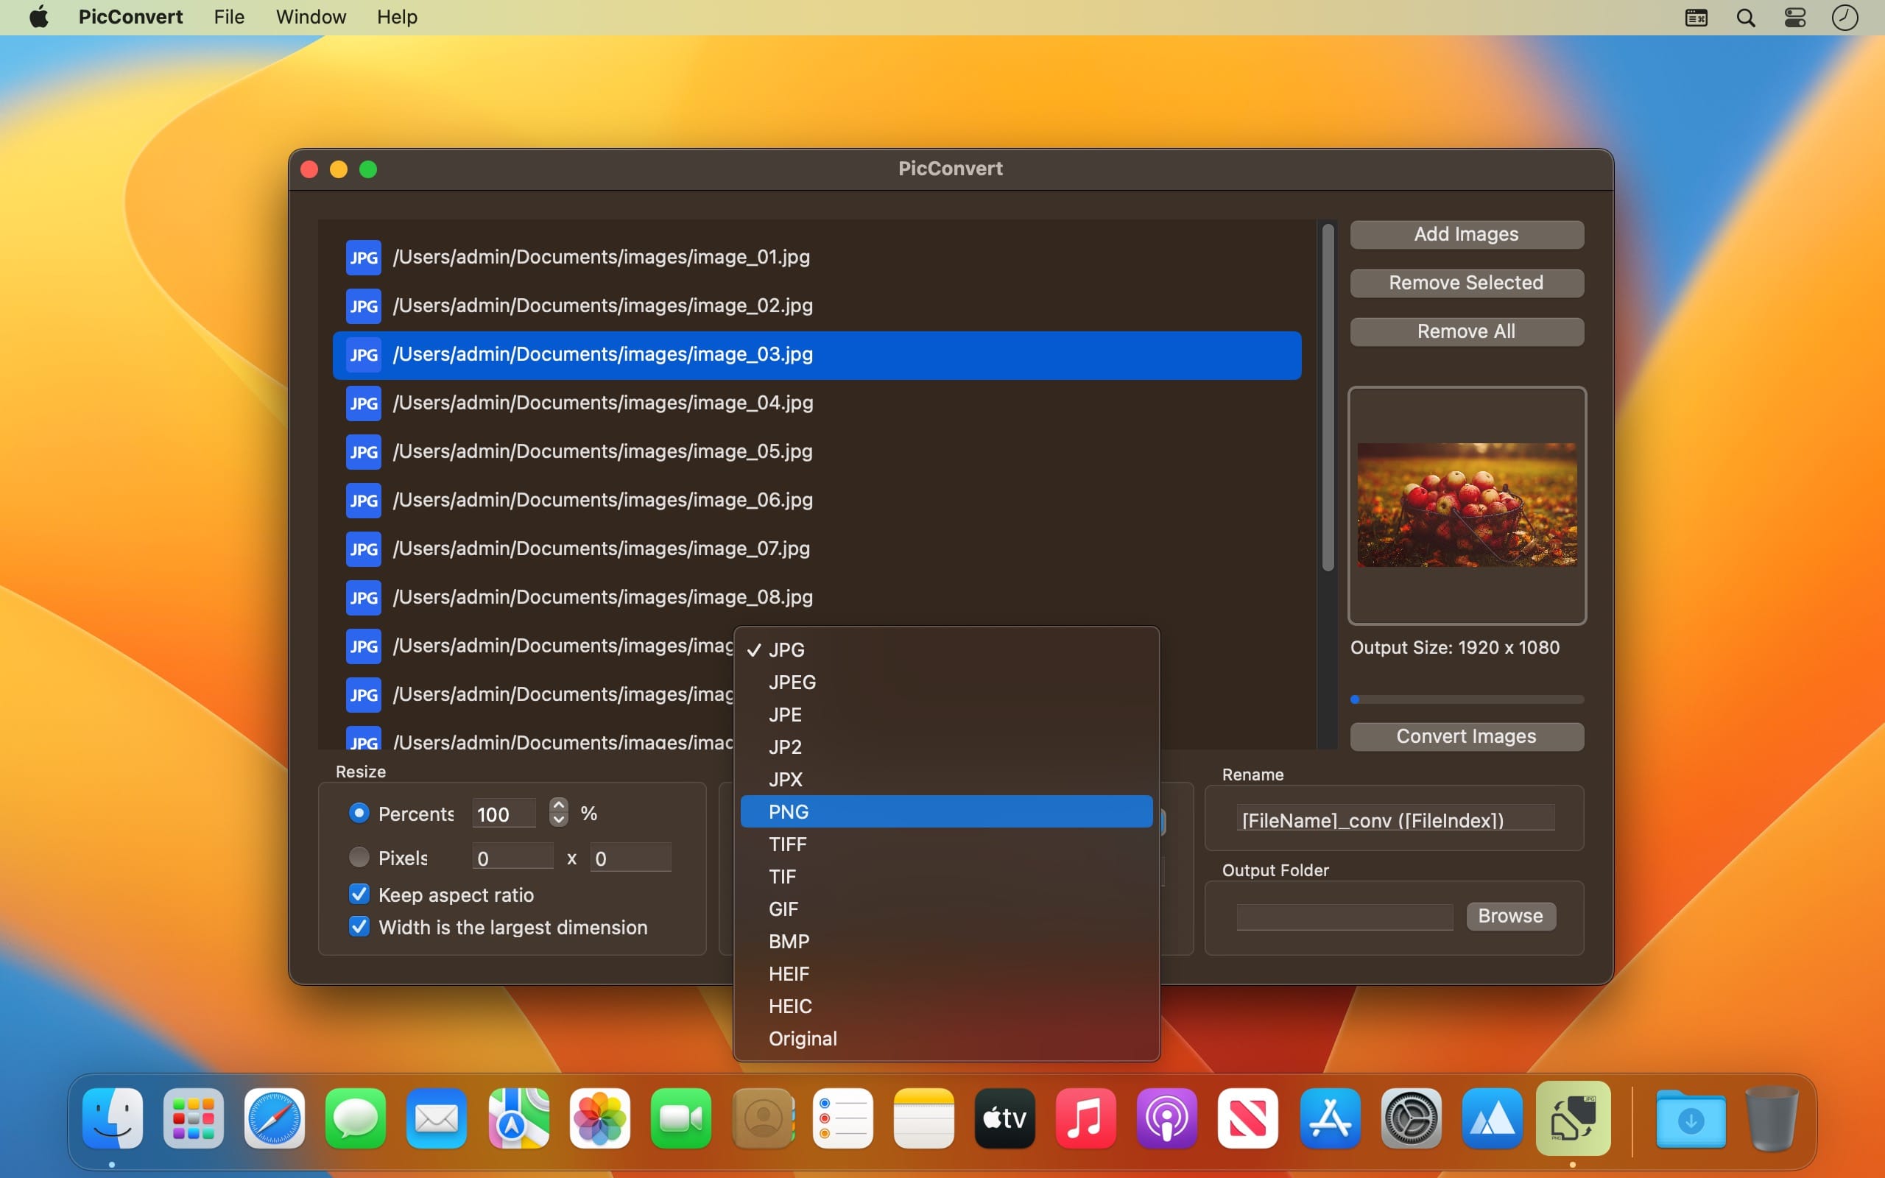The width and height of the screenshot is (1885, 1178).
Task: Click the Output Folder path field
Action: click(1345, 917)
